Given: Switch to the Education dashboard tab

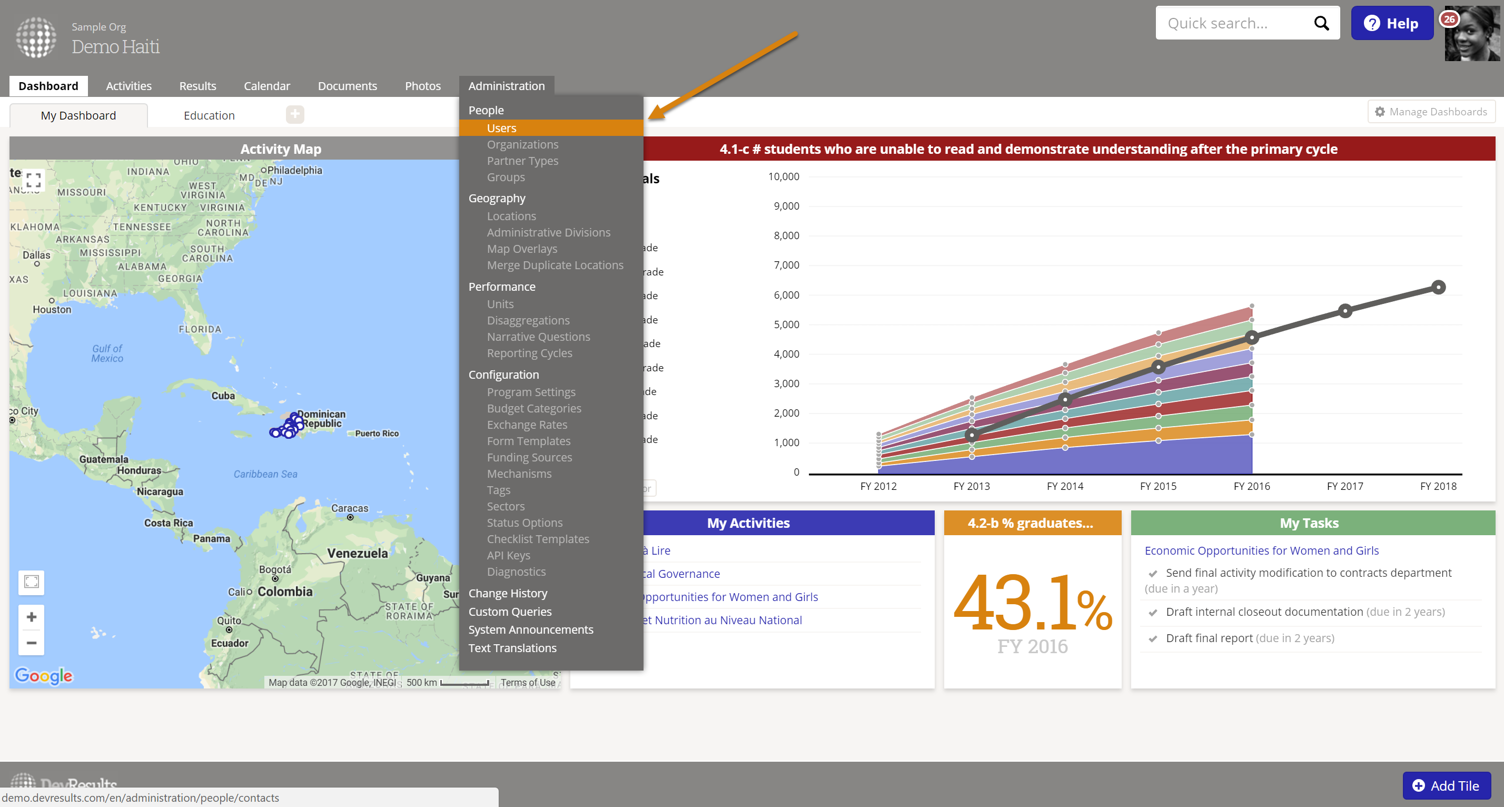Looking at the screenshot, I should pos(209,115).
